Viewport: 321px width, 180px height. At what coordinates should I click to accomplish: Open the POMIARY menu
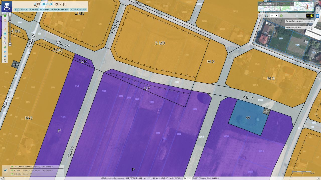34,10
